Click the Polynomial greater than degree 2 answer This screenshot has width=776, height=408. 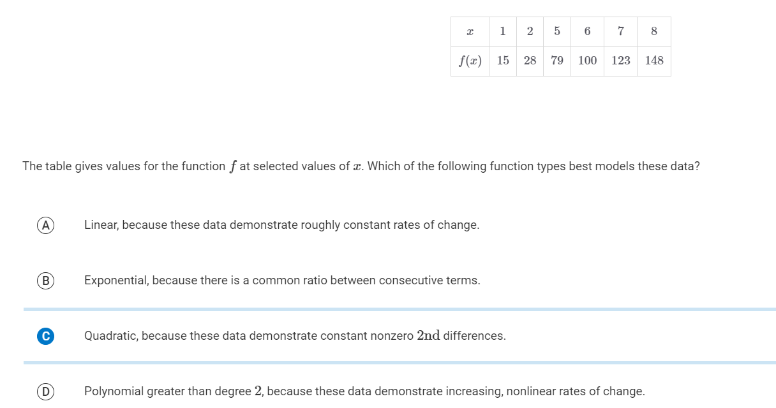coord(364,391)
